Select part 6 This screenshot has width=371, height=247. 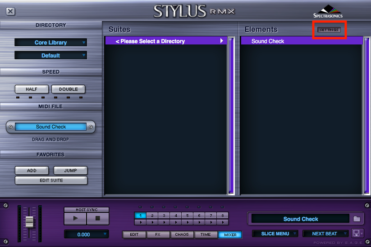(x=199, y=216)
